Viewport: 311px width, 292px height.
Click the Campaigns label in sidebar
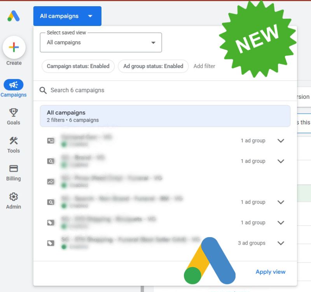[x=14, y=95]
